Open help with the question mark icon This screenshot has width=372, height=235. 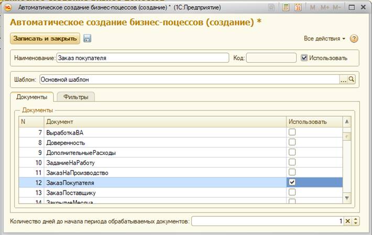click(354, 39)
